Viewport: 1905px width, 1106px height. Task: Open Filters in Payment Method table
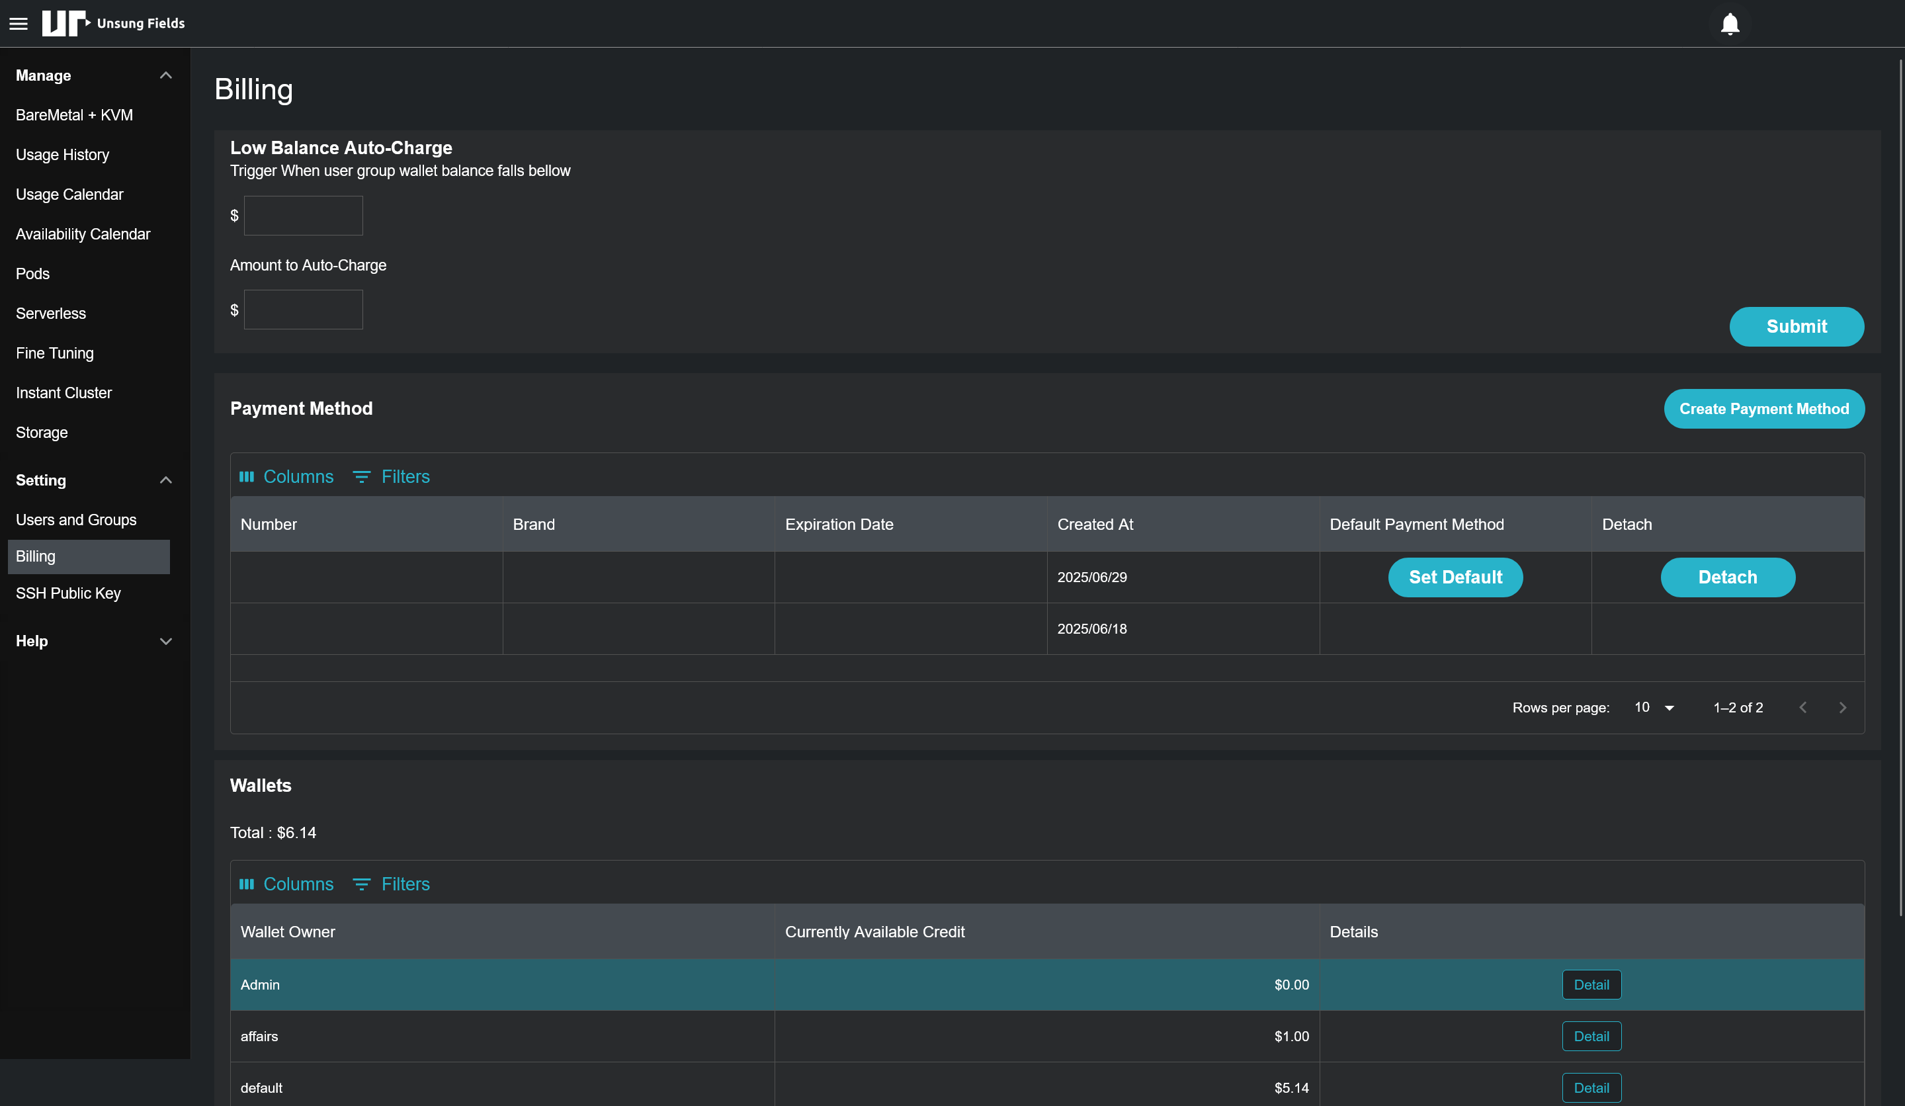click(391, 476)
